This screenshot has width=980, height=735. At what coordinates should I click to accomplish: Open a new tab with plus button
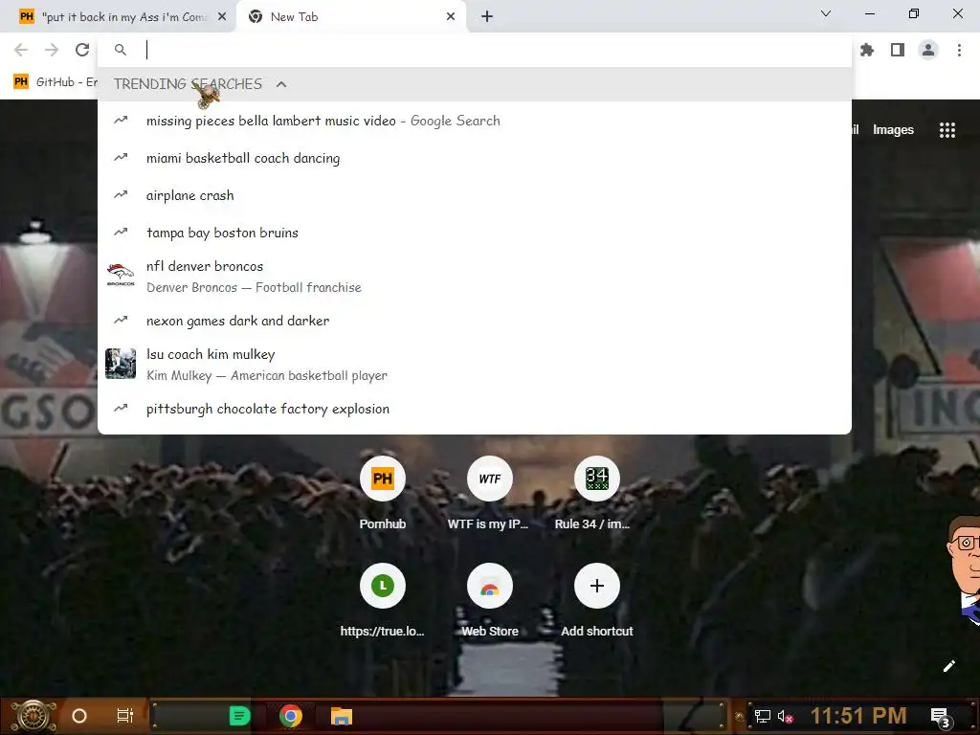[487, 17]
